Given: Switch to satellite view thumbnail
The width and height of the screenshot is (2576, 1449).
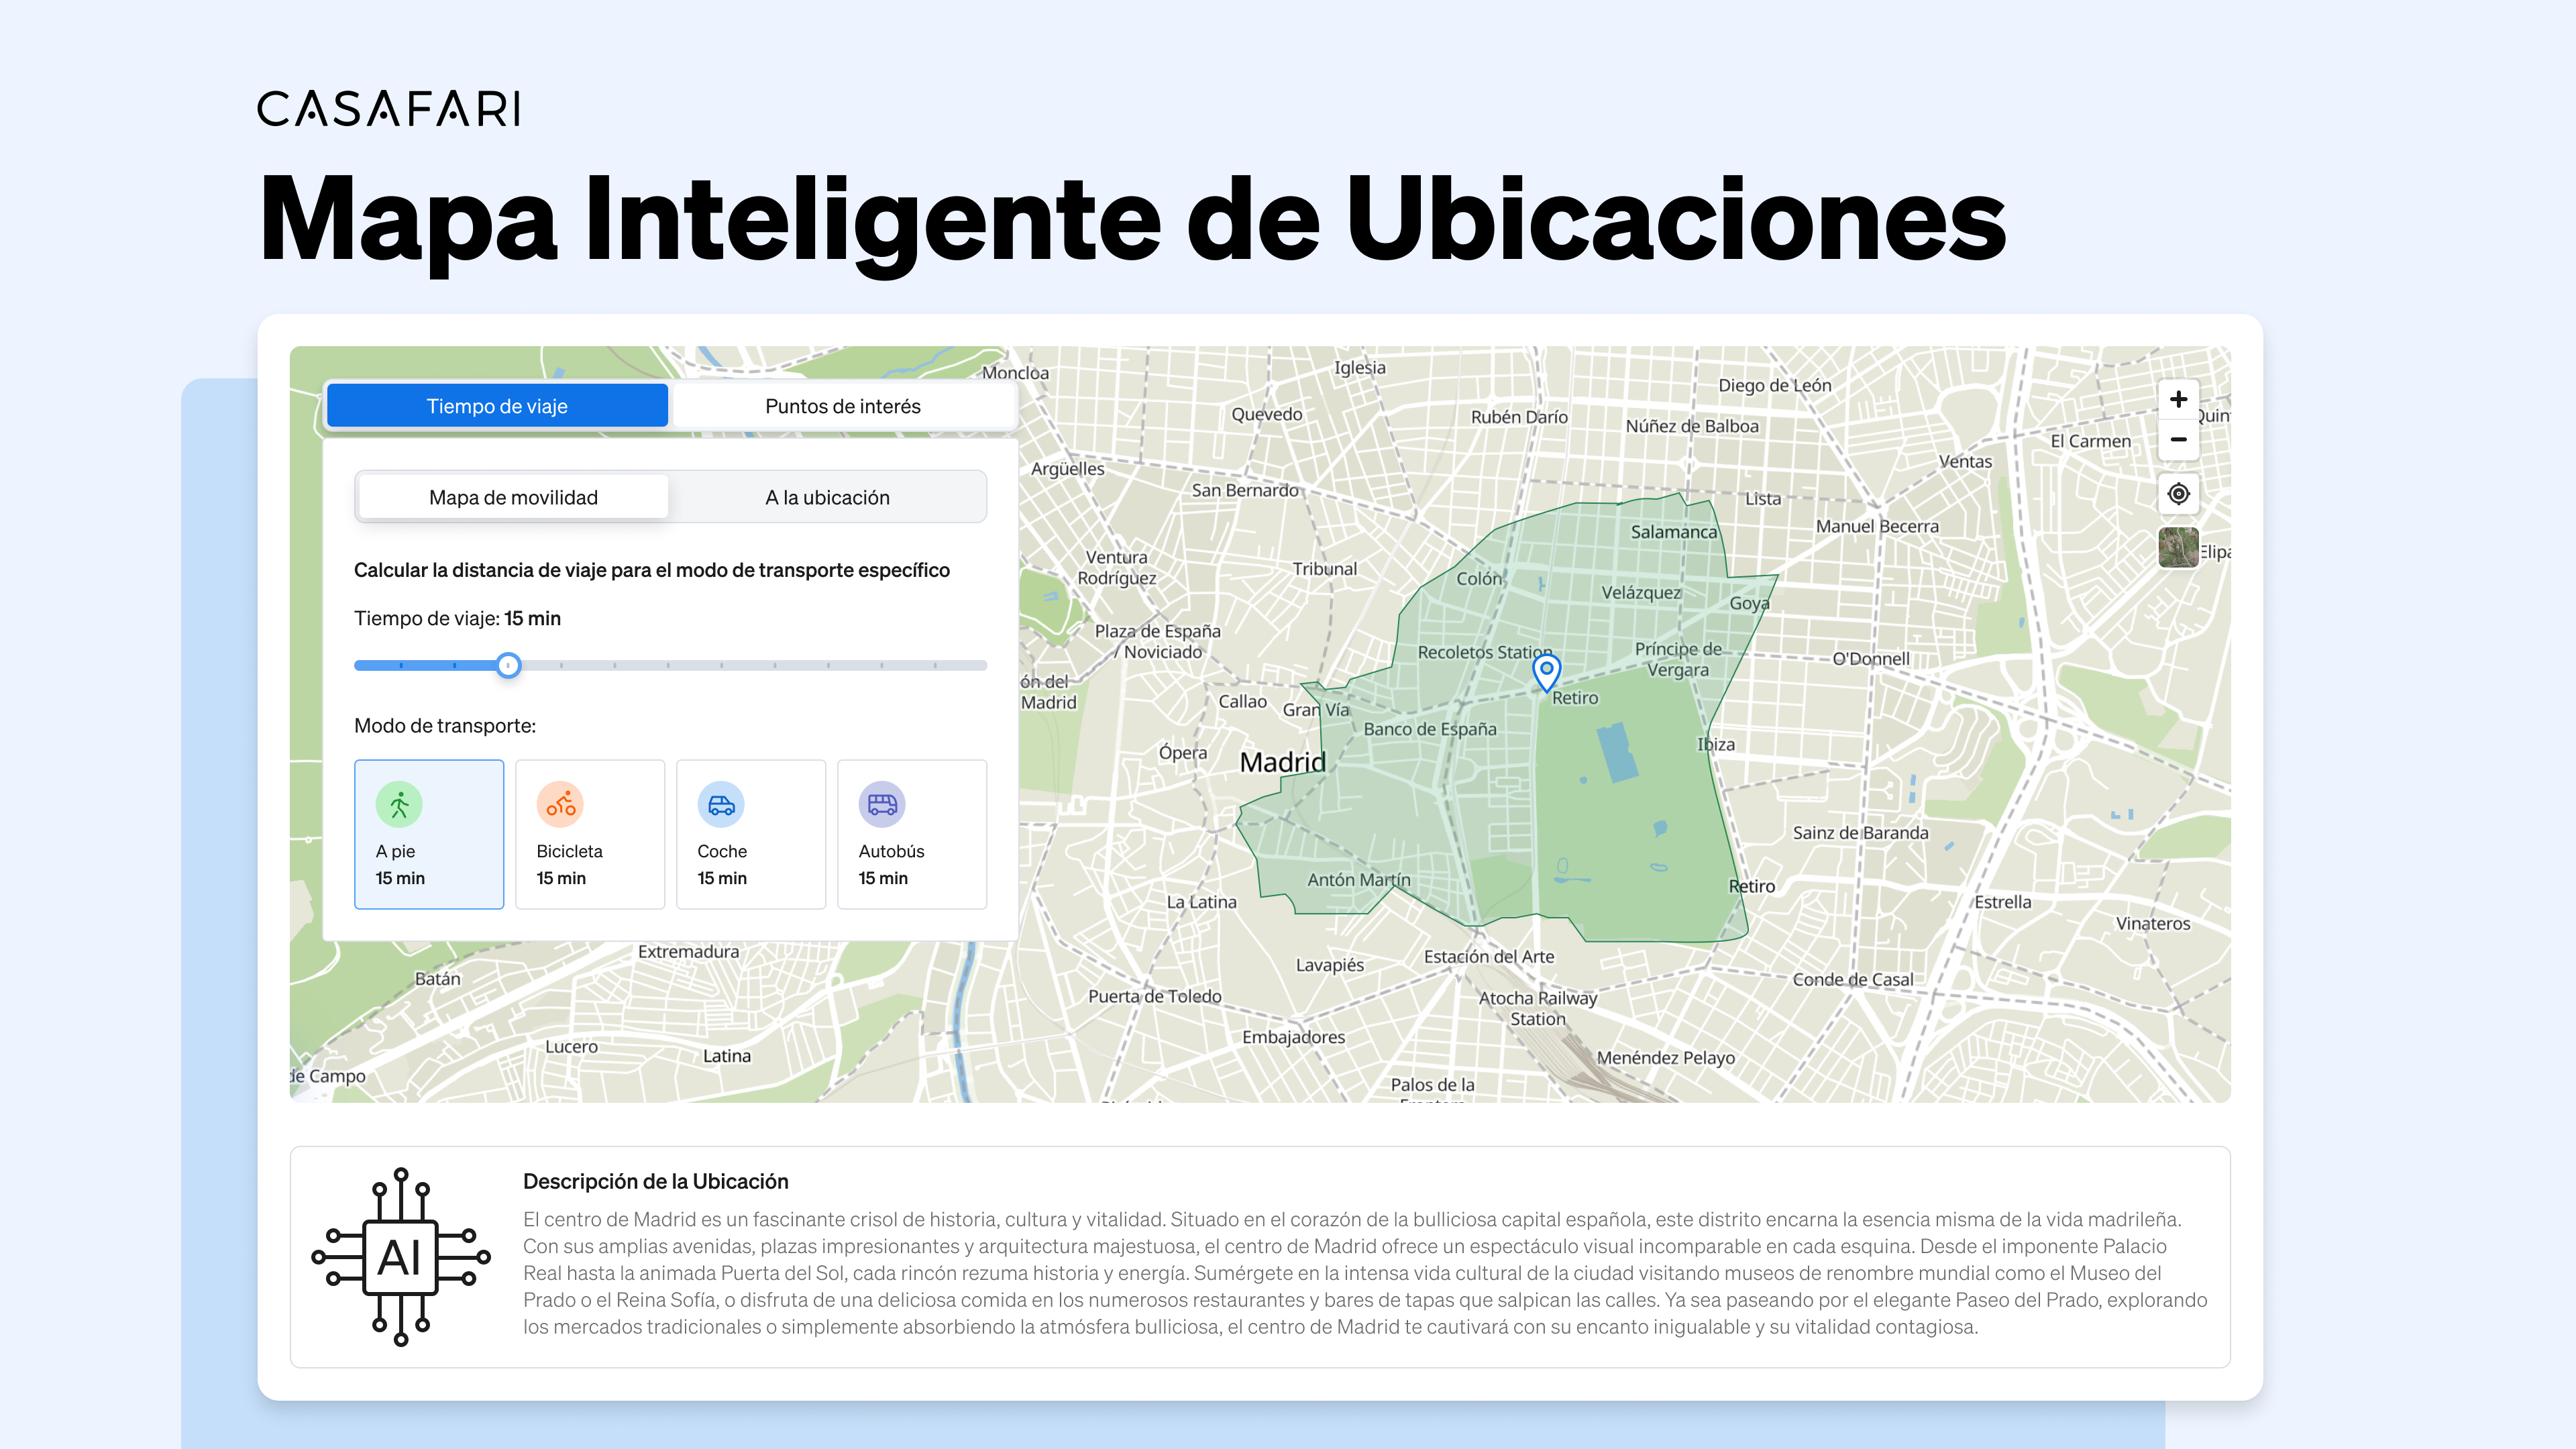Looking at the screenshot, I should click(2178, 547).
